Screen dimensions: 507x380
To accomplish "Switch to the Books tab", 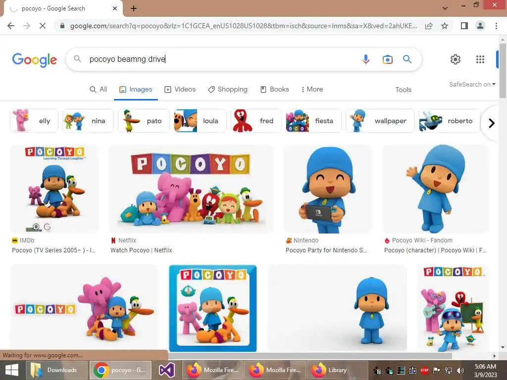I will [275, 90].
